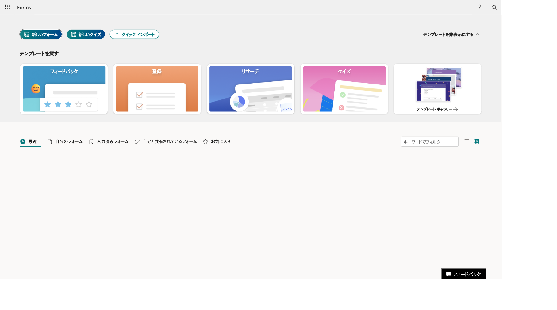Open the 登録 template card
This screenshot has height=310, width=557.
157,89
